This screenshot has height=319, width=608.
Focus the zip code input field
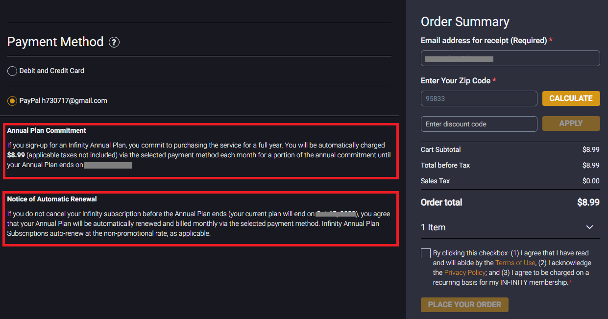pos(479,98)
